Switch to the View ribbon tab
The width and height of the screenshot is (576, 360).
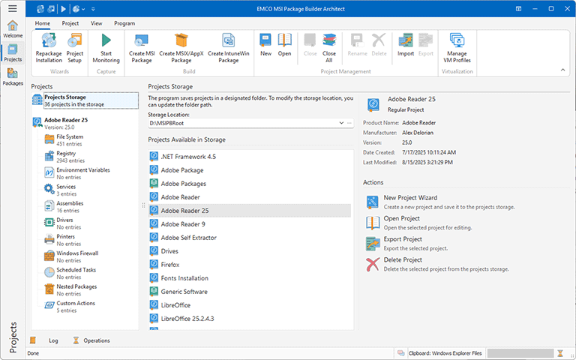point(96,23)
